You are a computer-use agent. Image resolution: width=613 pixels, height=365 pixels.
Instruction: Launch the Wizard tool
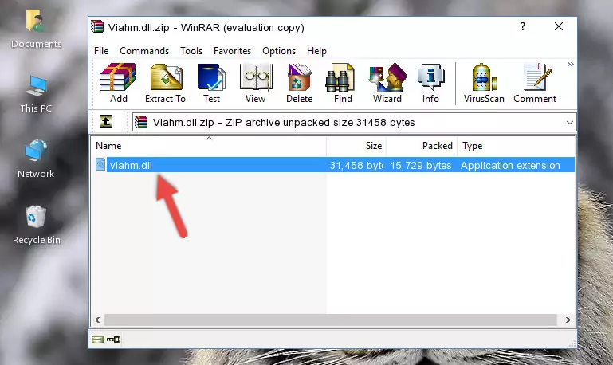(387, 83)
